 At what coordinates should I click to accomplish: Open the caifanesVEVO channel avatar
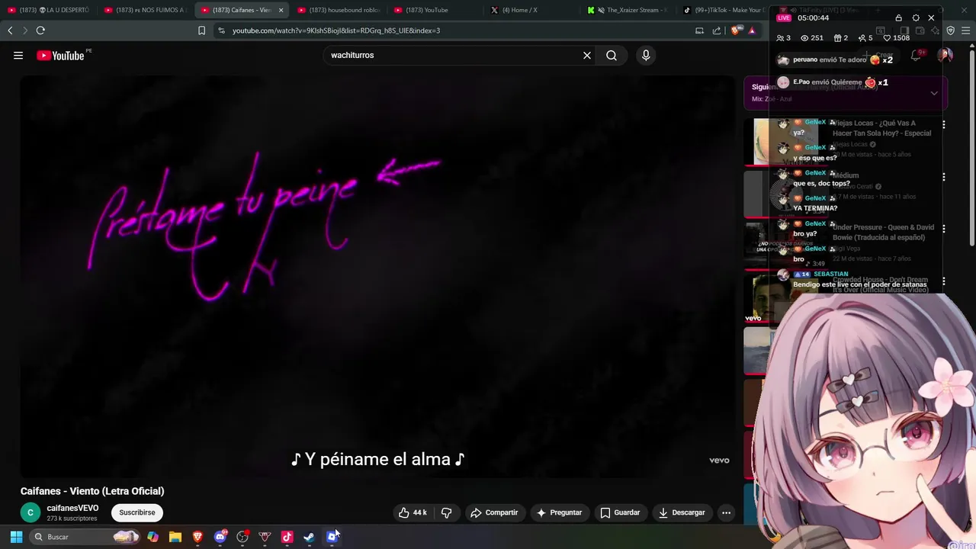click(30, 512)
